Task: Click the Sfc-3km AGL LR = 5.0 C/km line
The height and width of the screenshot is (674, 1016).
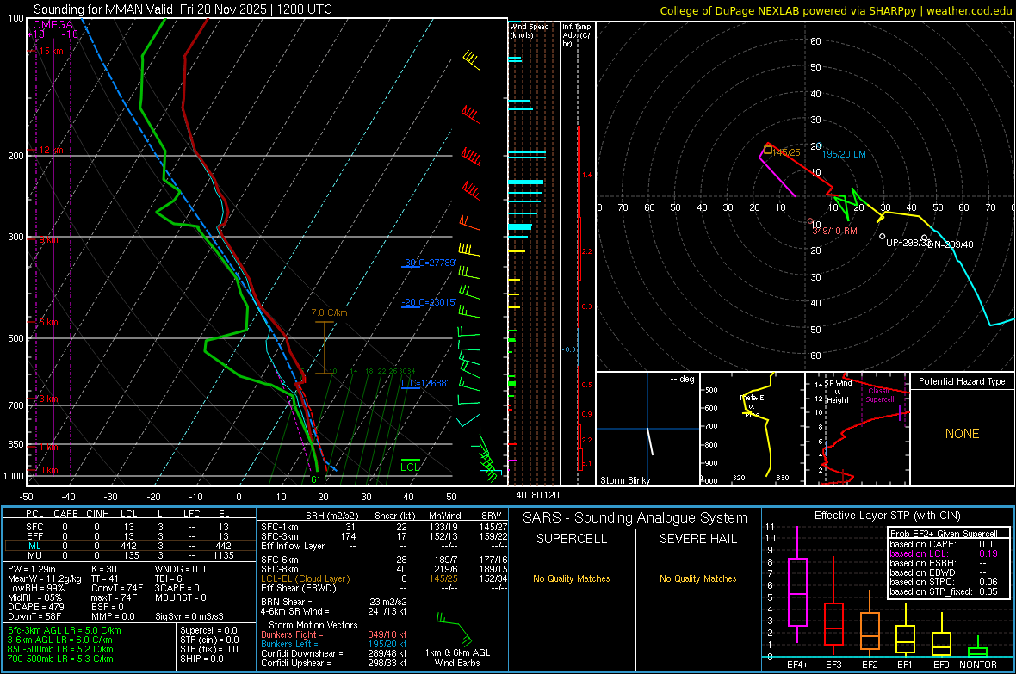Action: tap(65, 630)
